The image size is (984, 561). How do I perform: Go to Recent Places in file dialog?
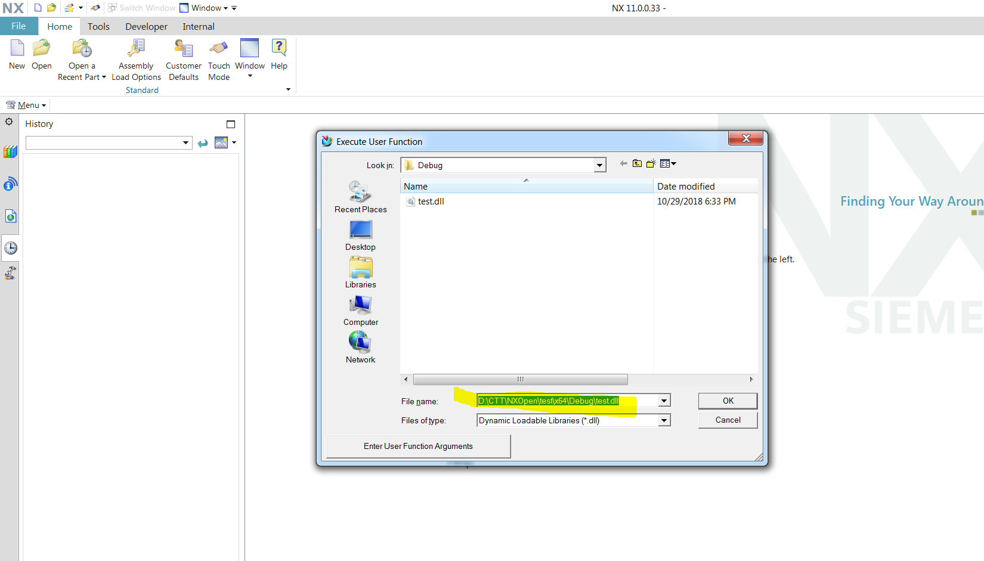pyautogui.click(x=360, y=197)
